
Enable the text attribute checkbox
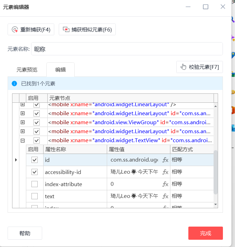pyautogui.click(x=35, y=196)
